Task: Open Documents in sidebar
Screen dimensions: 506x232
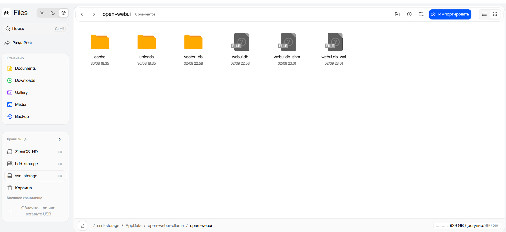Action: [x=35, y=68]
